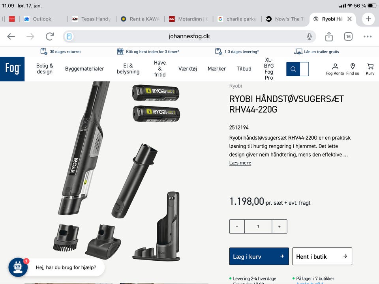The height and width of the screenshot is (284, 379).
Task: Add product with Læg i kurv
Action: point(259,256)
